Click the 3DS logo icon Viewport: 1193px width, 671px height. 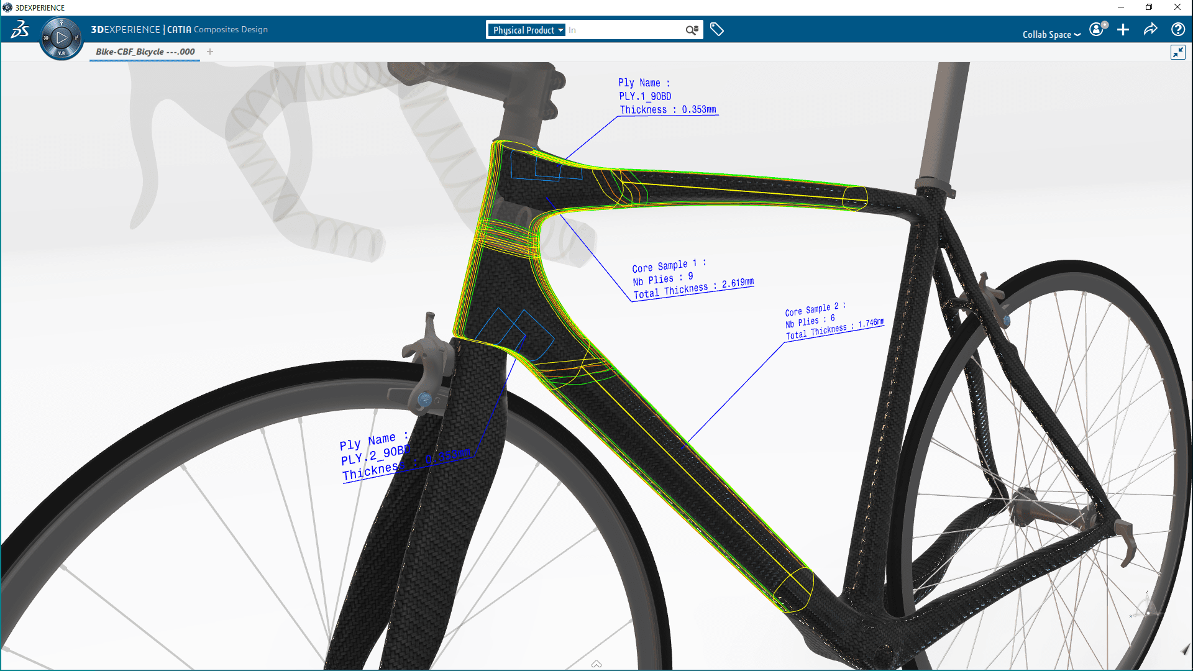point(20,29)
